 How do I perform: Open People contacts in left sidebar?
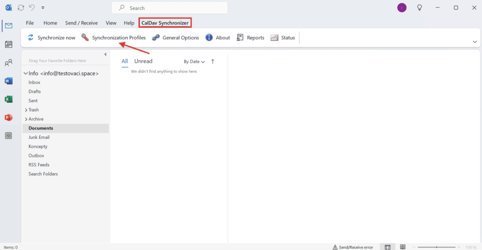(x=8, y=63)
